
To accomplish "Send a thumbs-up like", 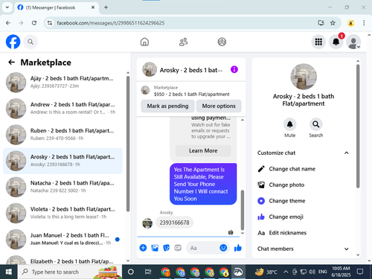I will point(238,248).
